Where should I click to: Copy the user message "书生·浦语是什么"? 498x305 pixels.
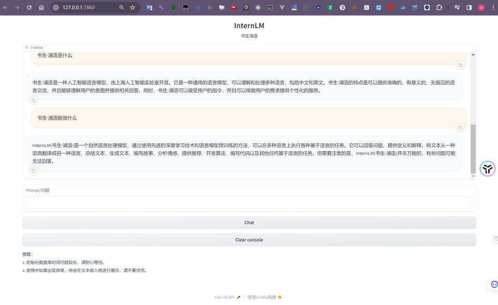[460, 65]
